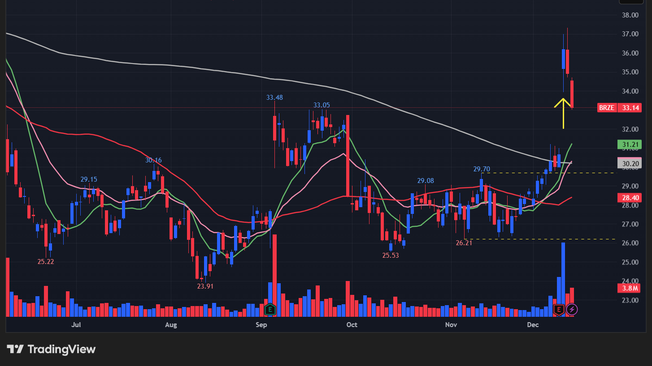Click the 23.91 low price marker
The image size is (652, 366).
(205, 286)
